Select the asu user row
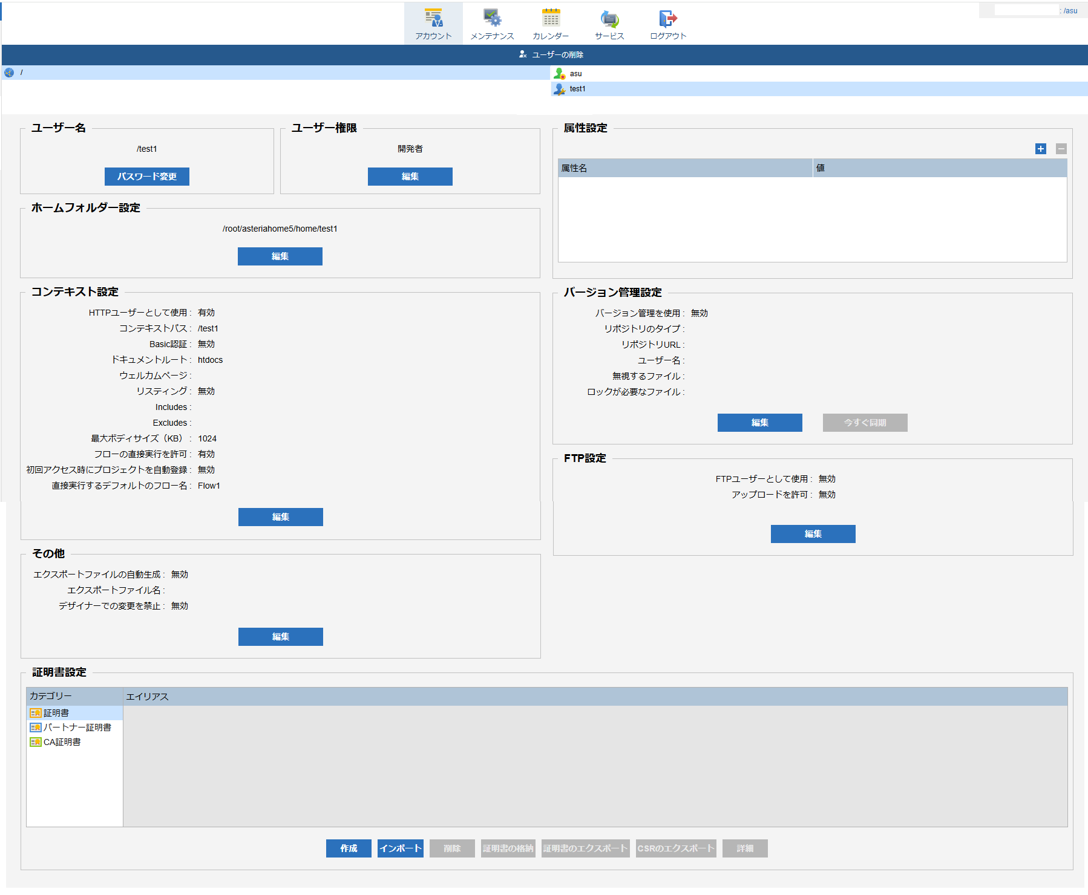 819,74
